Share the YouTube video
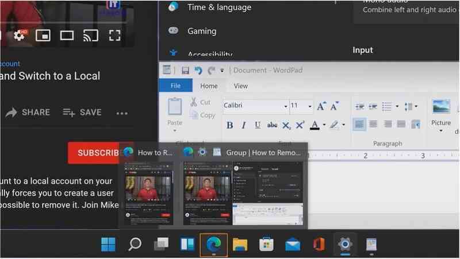Screen dimensions: 460x259 click(x=28, y=112)
